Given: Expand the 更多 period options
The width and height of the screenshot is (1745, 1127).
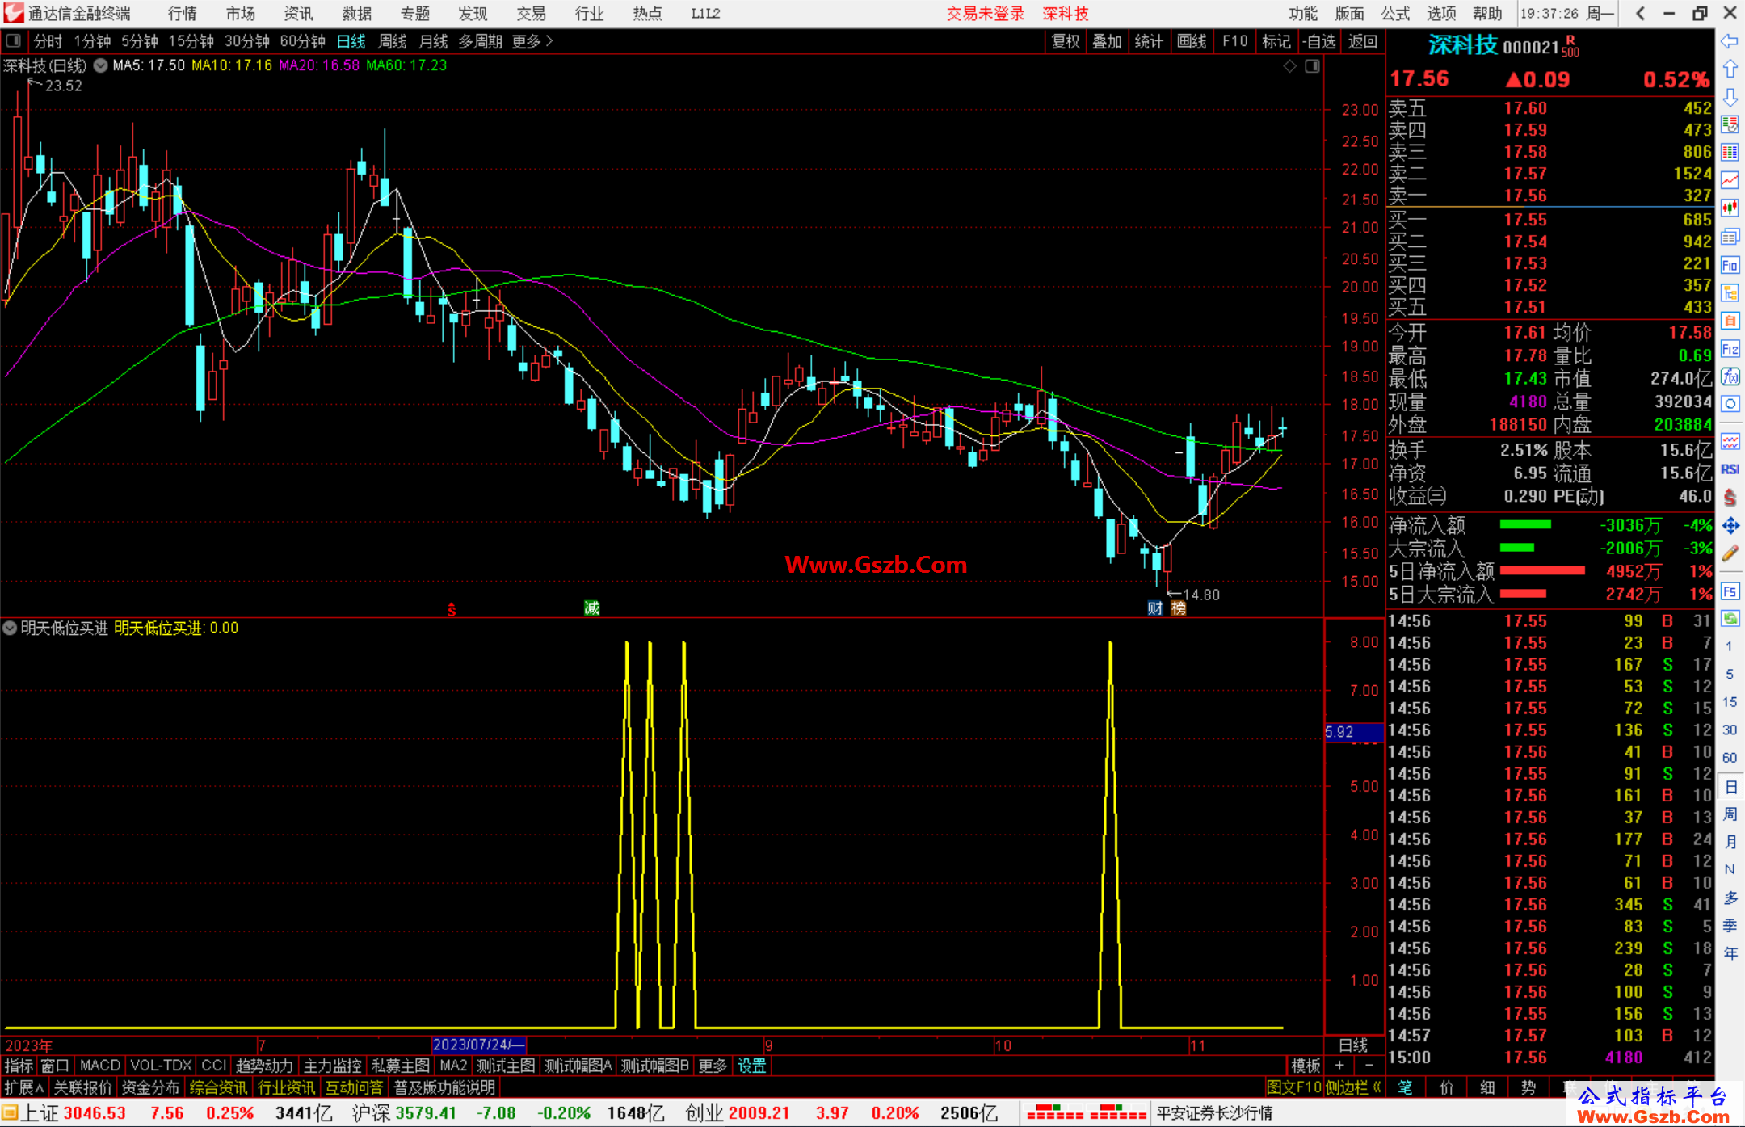Looking at the screenshot, I should [x=532, y=41].
